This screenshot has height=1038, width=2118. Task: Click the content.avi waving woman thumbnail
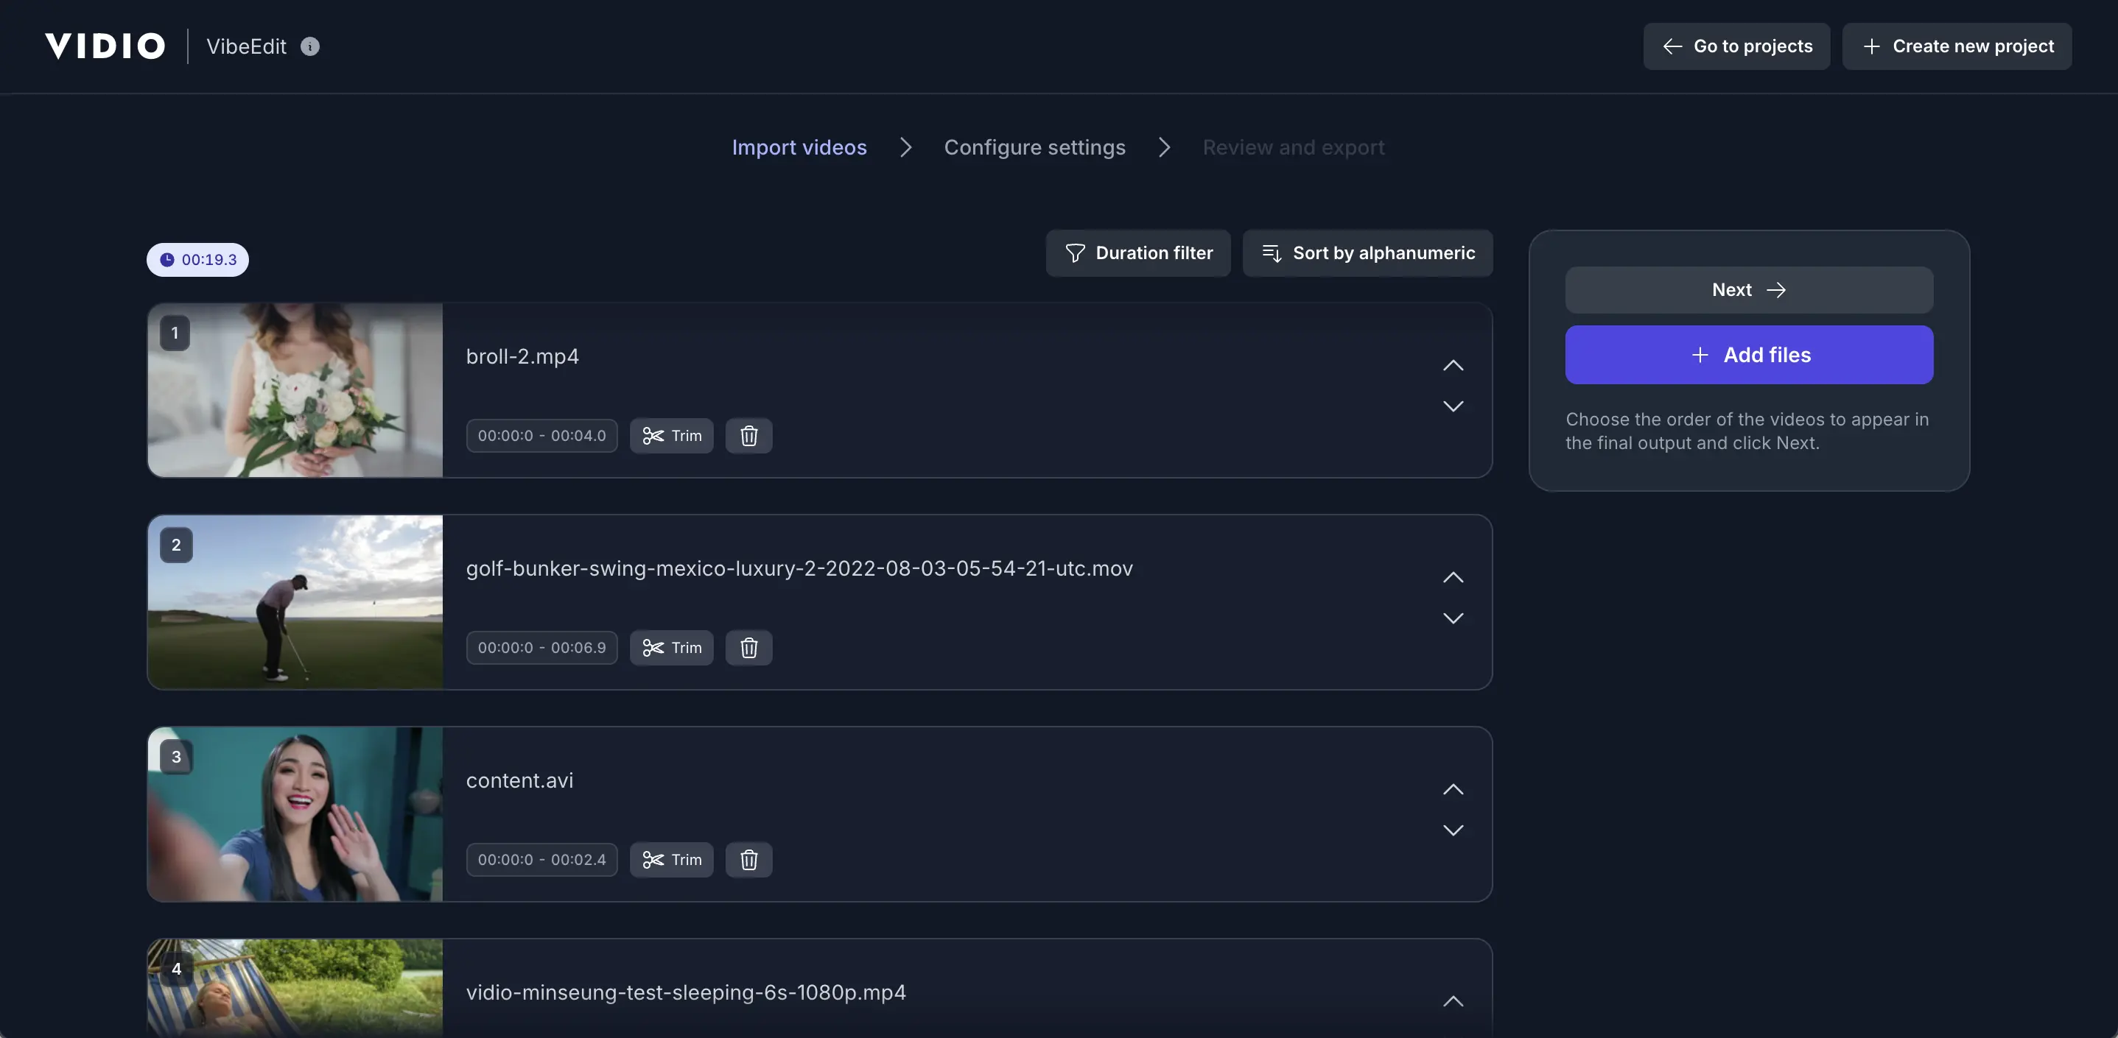coord(295,814)
